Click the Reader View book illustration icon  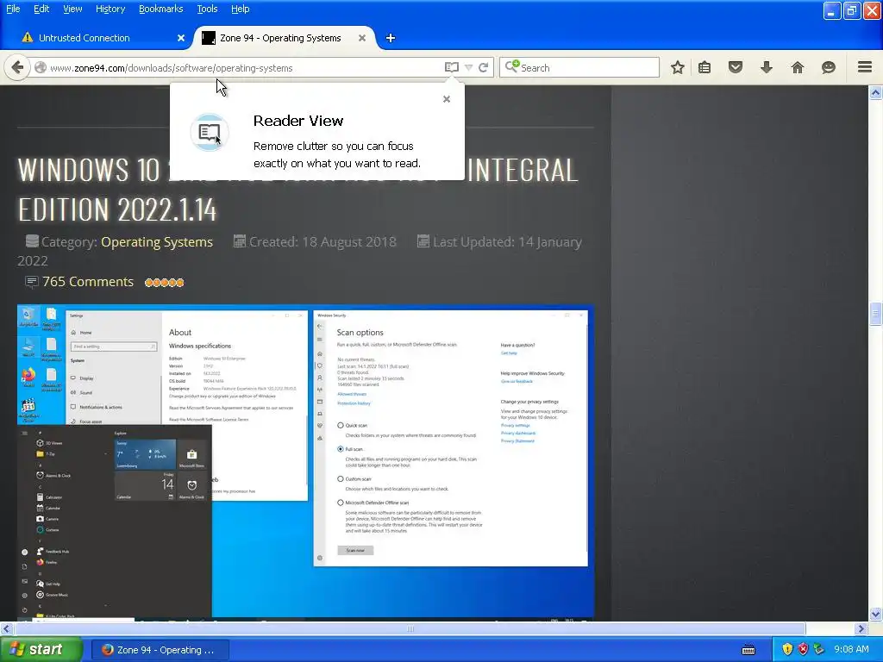[210, 132]
